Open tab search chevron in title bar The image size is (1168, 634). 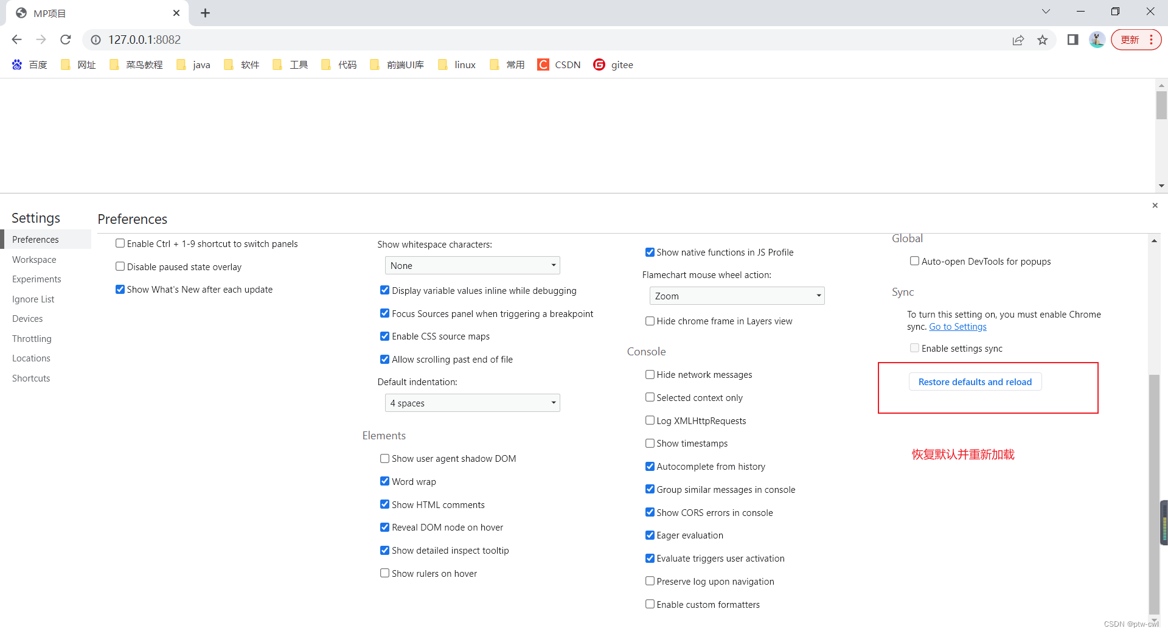(1046, 12)
